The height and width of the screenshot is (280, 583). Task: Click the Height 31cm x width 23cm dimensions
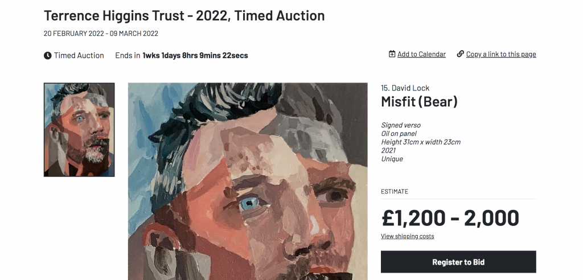pos(421,142)
